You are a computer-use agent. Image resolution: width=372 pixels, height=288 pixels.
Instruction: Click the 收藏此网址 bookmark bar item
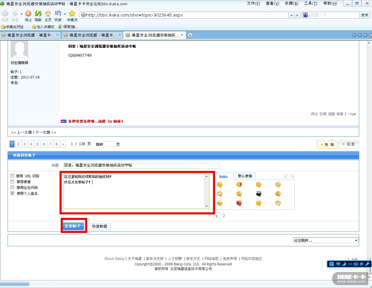[12, 27]
